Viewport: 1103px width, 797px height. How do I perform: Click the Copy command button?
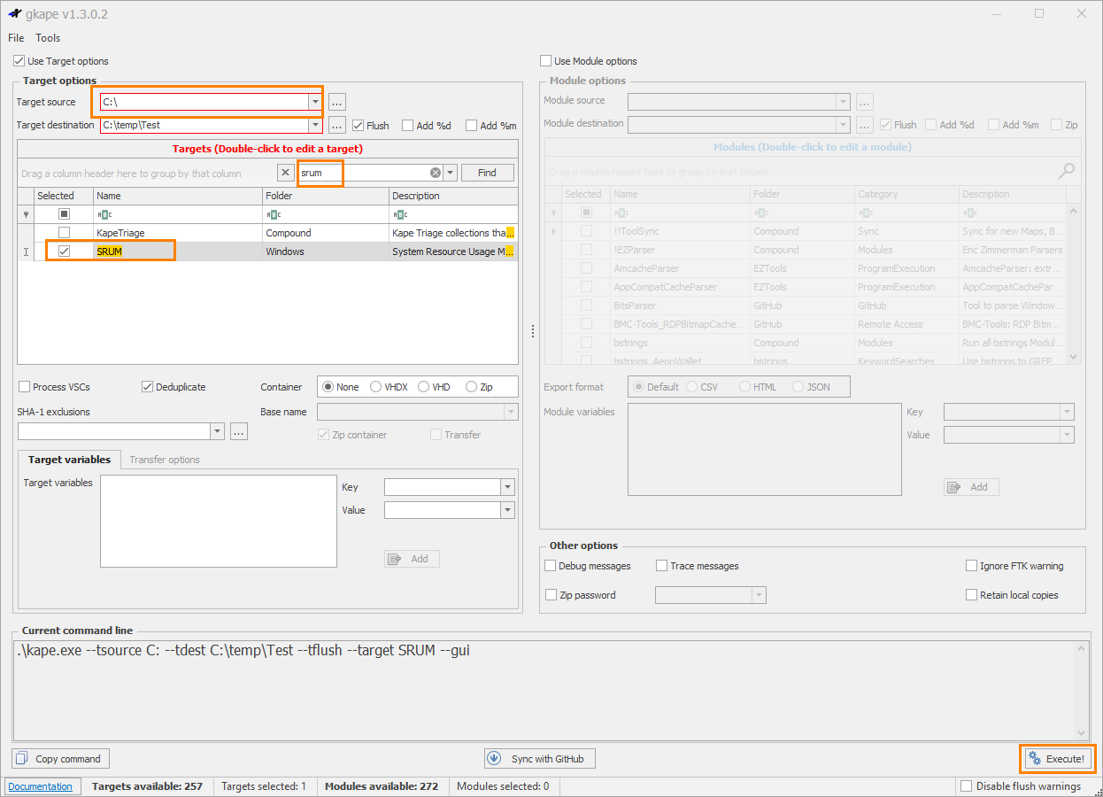61,759
